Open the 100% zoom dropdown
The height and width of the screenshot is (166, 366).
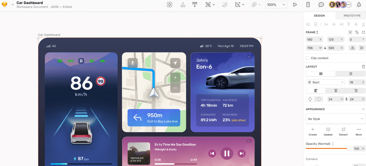pos(276,5)
